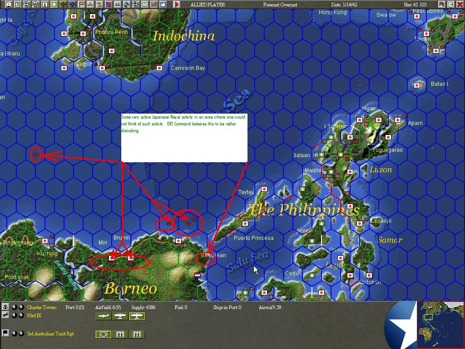Select the fighter plane unit button
This screenshot has width=465, height=349.
[x=104, y=316]
